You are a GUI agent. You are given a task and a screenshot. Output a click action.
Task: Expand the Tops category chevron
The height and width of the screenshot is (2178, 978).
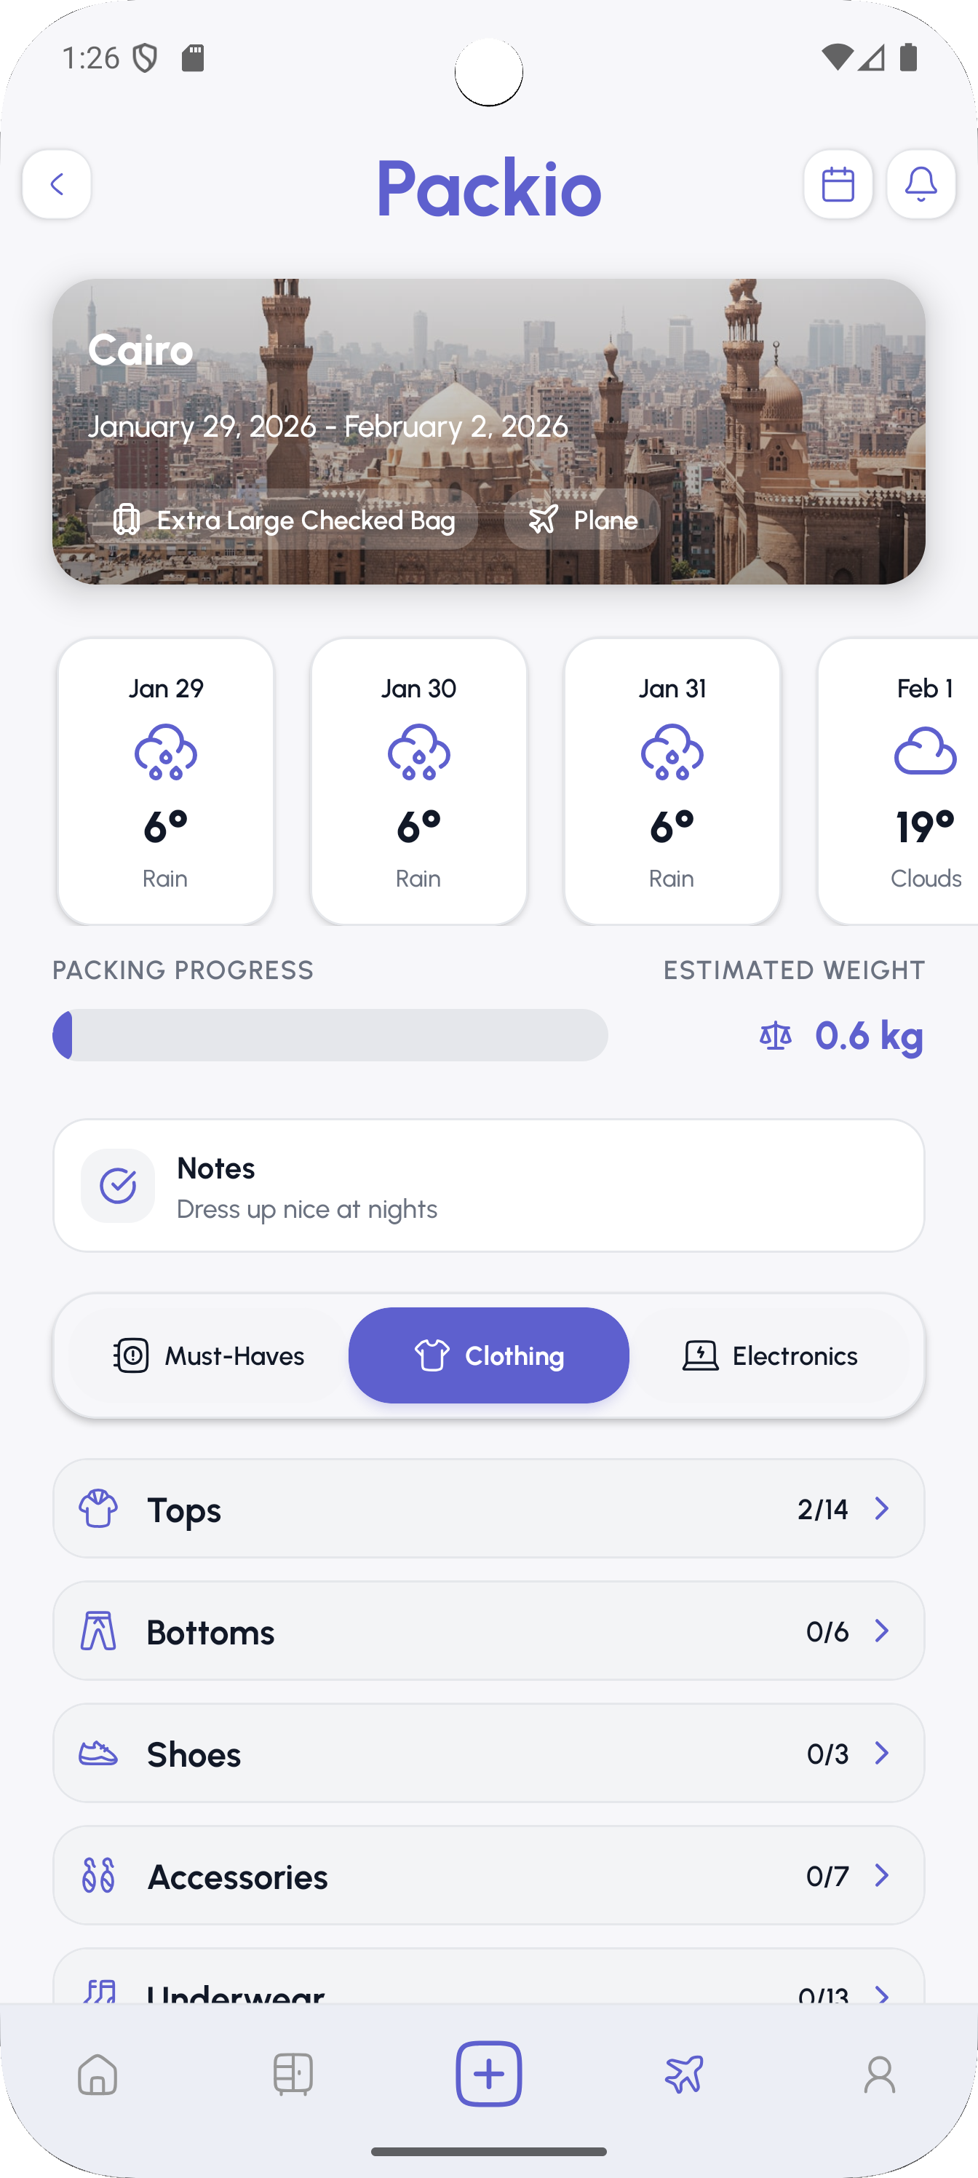(x=882, y=1508)
